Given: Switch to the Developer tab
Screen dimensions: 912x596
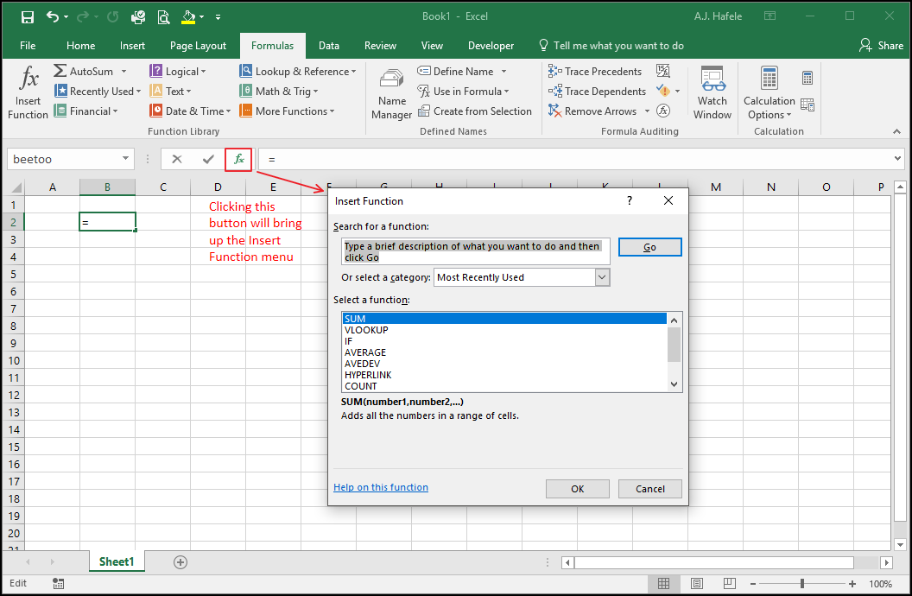Looking at the screenshot, I should (491, 46).
